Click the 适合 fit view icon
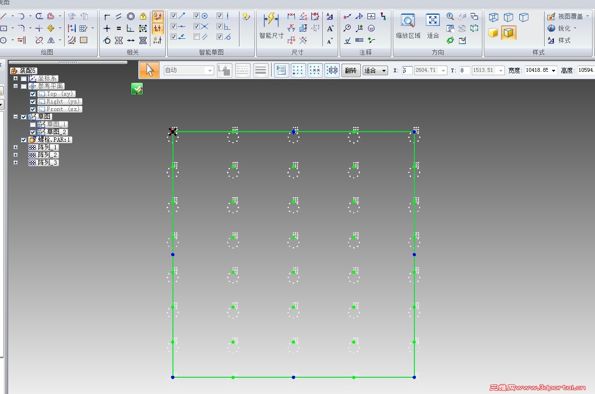Screen dimensions: 595x394 (x=433, y=26)
